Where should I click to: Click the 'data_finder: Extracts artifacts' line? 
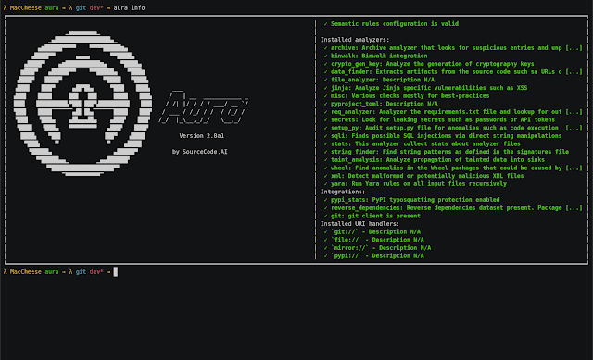[x=453, y=71]
